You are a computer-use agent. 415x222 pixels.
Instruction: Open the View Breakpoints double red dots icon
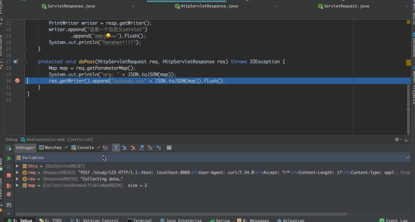[9, 186]
